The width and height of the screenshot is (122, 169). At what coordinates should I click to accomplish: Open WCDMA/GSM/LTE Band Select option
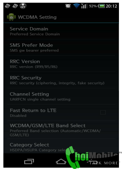61,130
